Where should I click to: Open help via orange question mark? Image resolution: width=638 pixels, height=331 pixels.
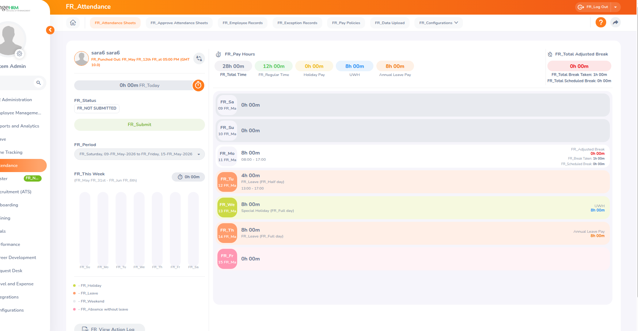pos(601,23)
